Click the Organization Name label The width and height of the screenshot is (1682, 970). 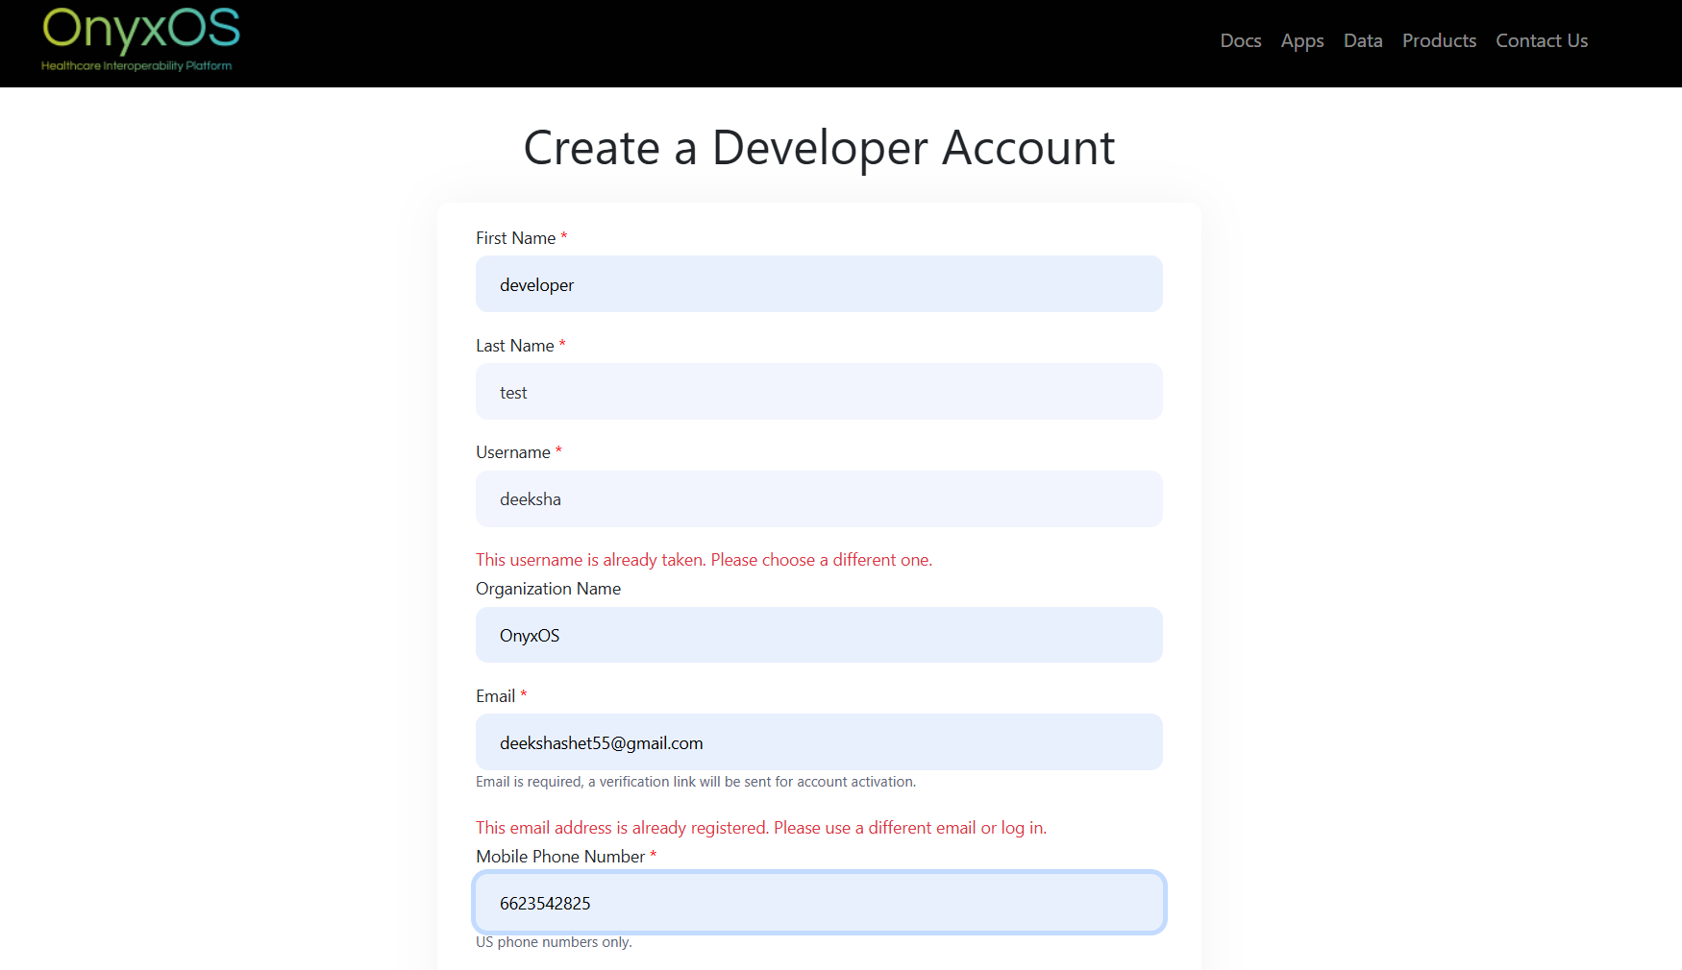(548, 589)
